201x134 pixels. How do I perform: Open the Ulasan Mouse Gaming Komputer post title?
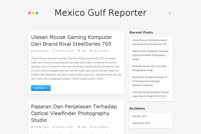coord(72,41)
